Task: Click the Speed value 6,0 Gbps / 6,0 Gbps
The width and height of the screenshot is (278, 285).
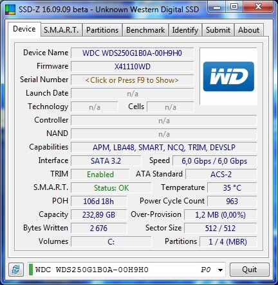Action: click(214, 161)
